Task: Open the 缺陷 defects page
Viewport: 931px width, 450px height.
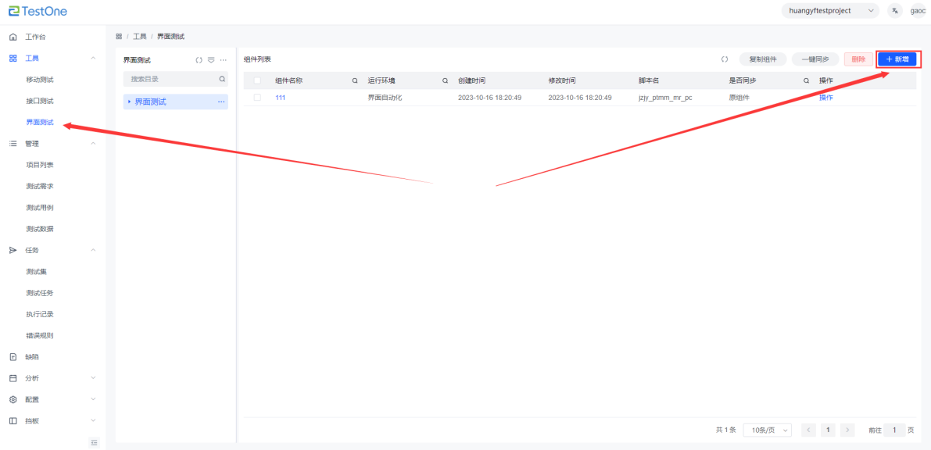Action: (x=32, y=357)
